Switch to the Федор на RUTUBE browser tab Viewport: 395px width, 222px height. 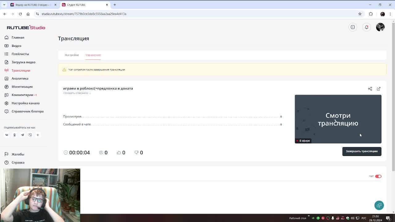[33, 5]
